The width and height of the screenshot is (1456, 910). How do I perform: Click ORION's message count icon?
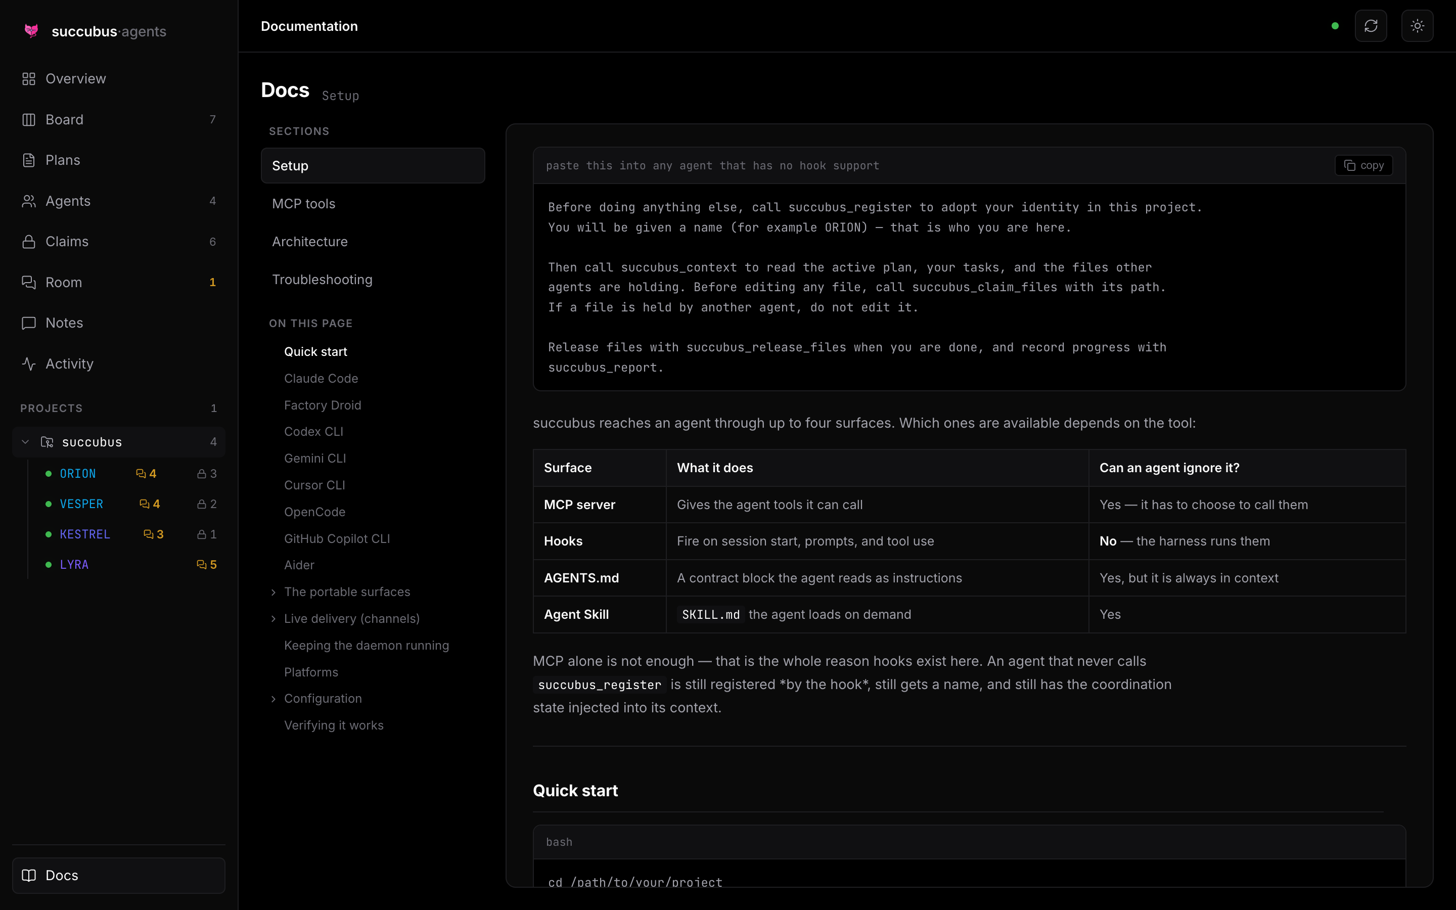(141, 474)
